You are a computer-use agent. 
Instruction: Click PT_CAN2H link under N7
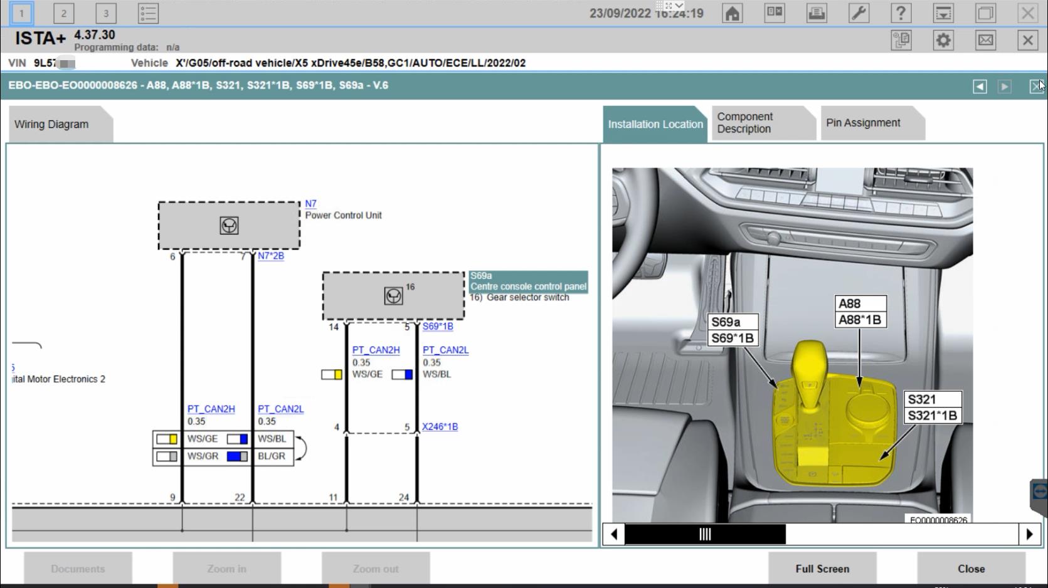(211, 409)
